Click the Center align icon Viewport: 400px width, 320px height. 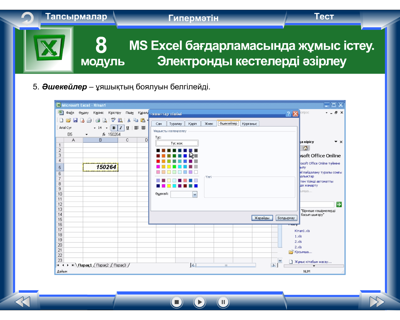pos(143,128)
